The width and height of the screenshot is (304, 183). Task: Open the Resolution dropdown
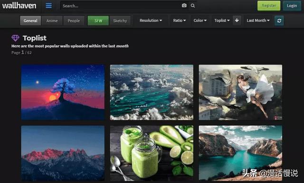151,20
